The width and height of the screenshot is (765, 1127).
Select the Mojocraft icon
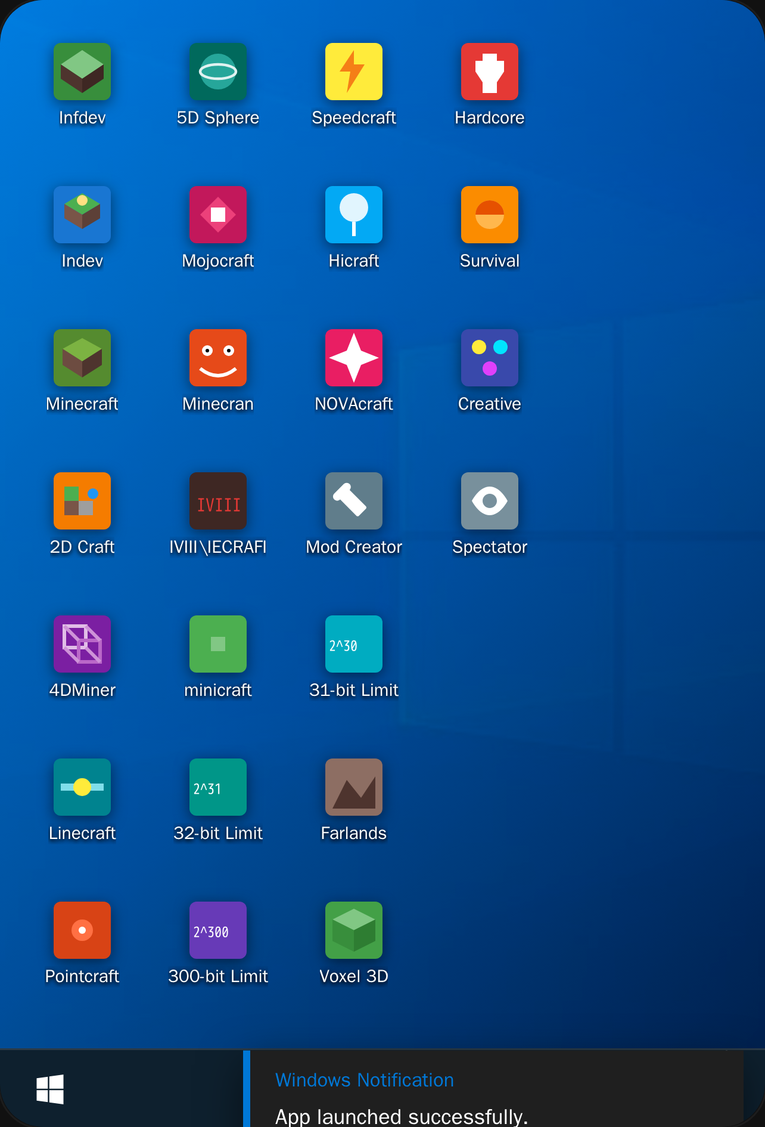218,215
